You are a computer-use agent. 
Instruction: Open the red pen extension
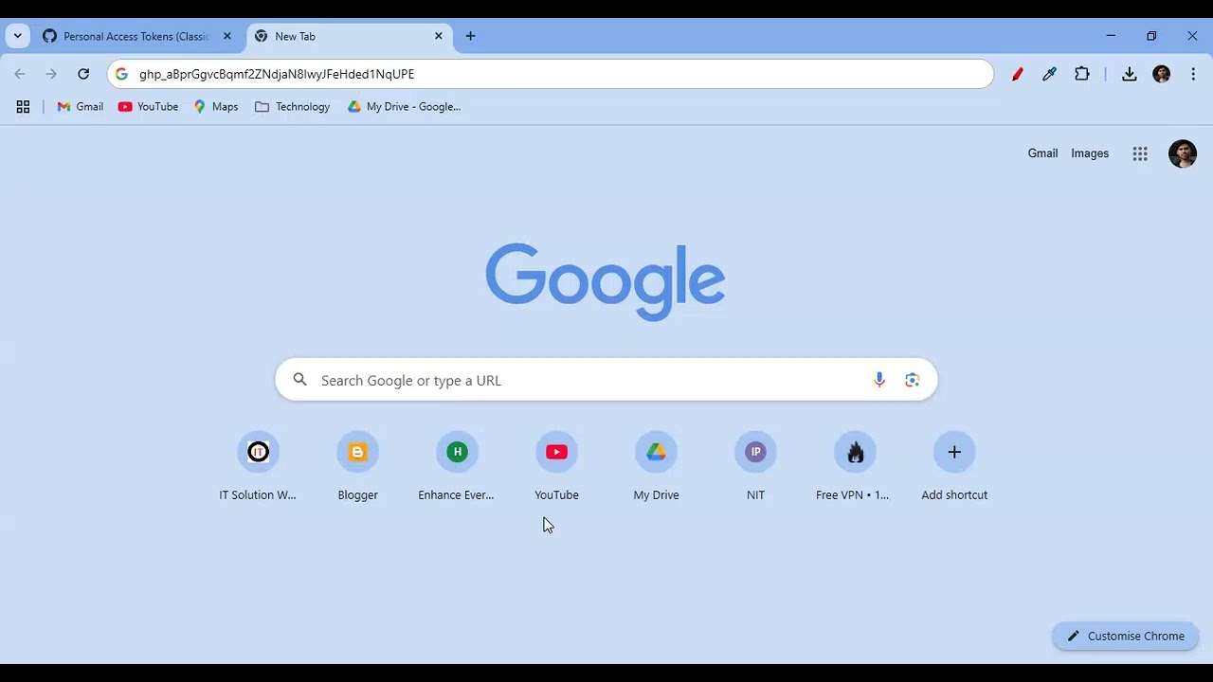click(x=1017, y=74)
